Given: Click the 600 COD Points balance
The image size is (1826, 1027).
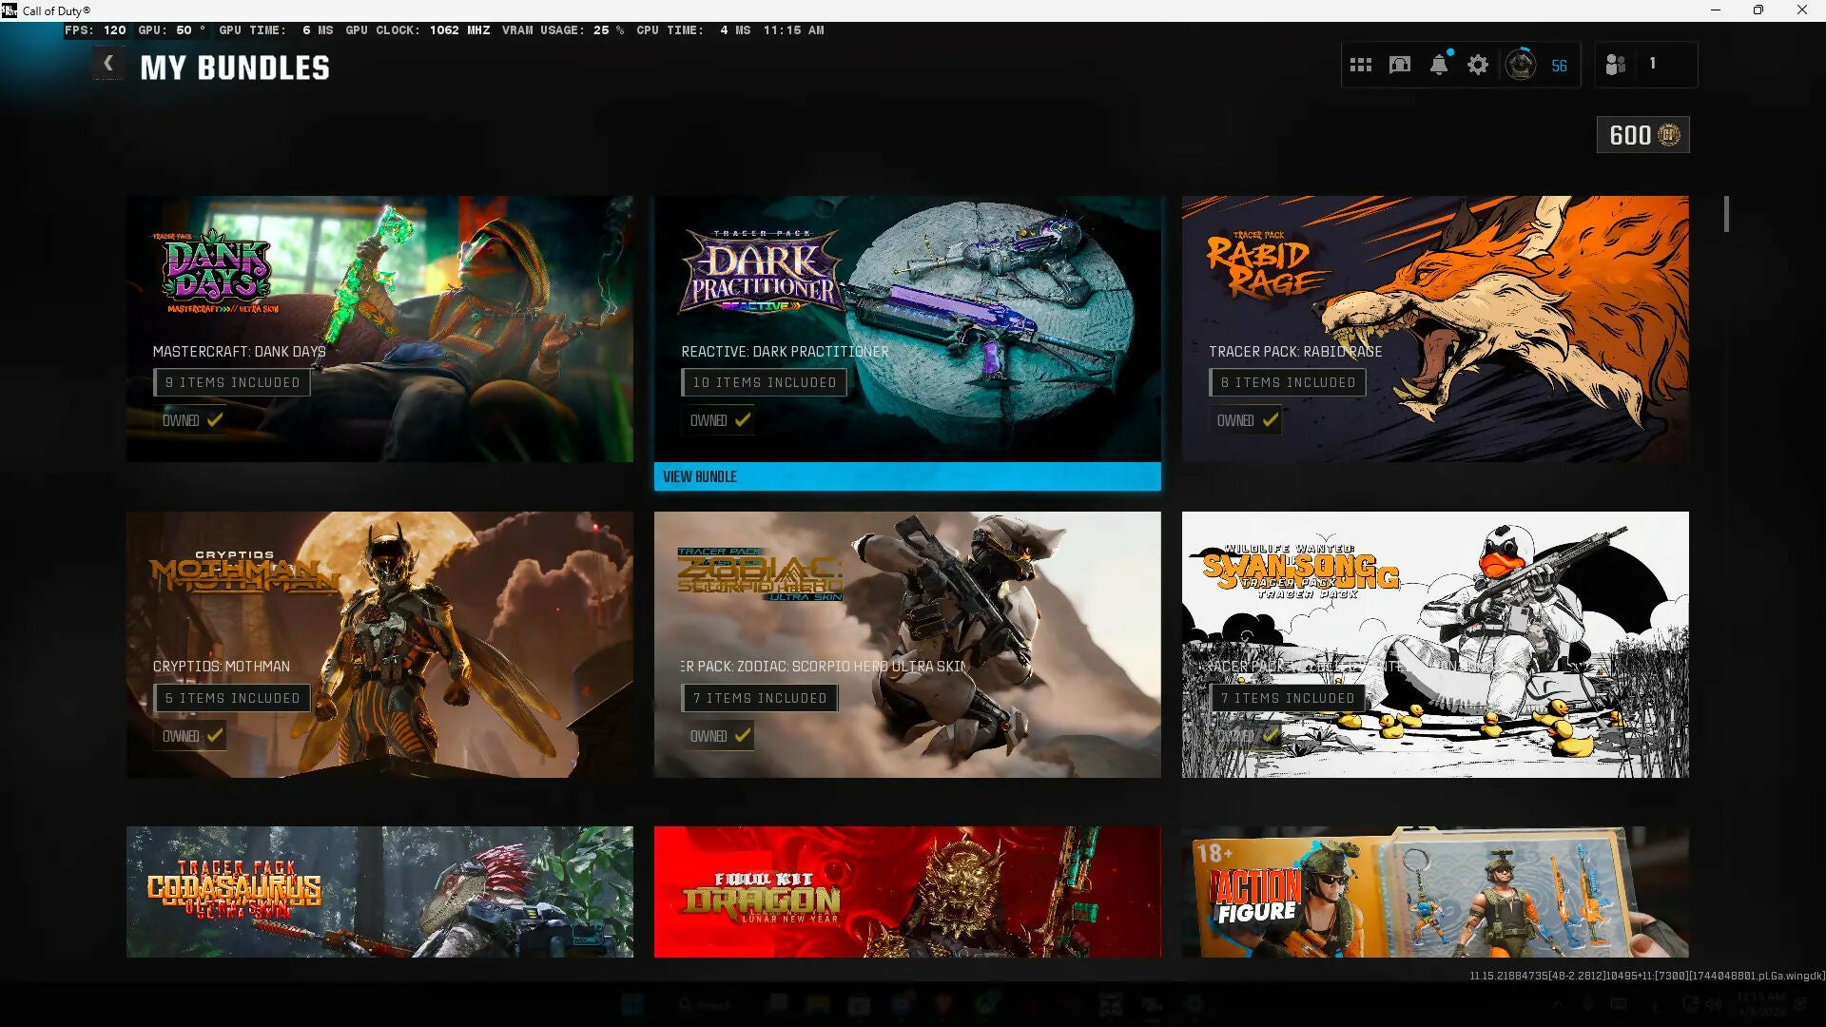Looking at the screenshot, I should click(x=1643, y=135).
